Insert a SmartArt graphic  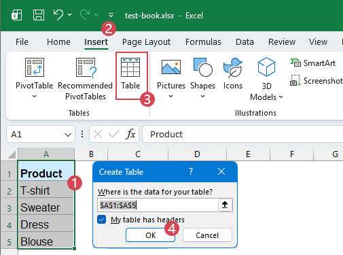tap(313, 63)
